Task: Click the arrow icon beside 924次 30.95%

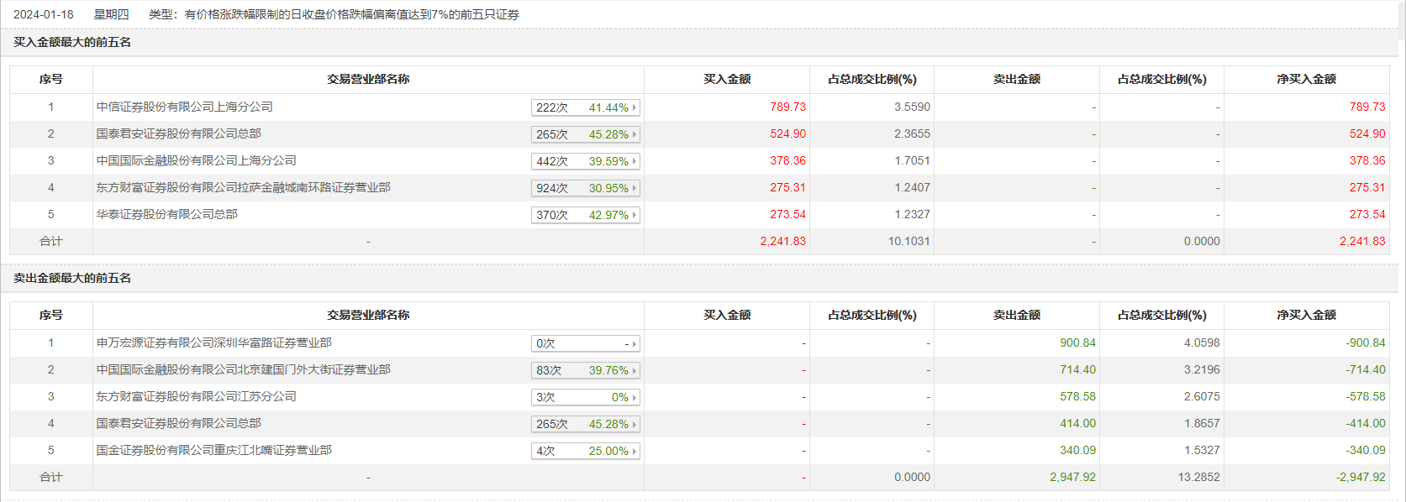Action: 635,188
